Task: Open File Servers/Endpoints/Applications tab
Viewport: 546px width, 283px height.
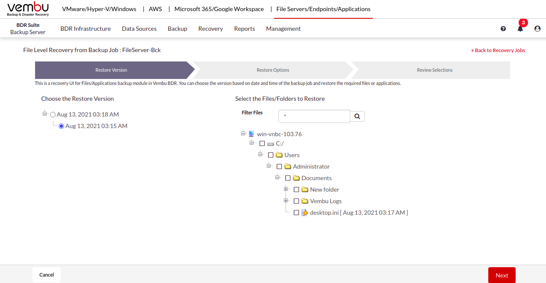Action: (x=323, y=9)
